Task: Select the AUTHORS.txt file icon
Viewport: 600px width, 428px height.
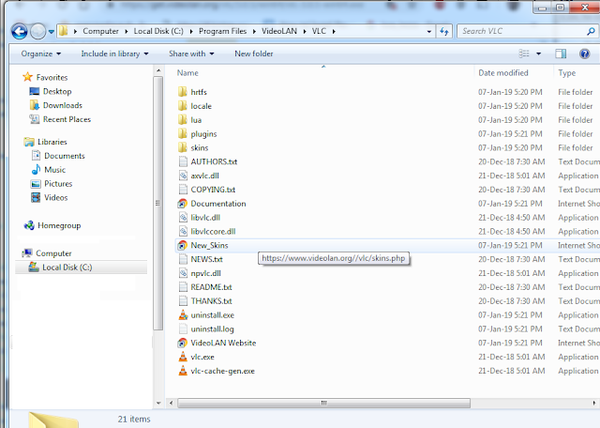Action: click(x=183, y=161)
